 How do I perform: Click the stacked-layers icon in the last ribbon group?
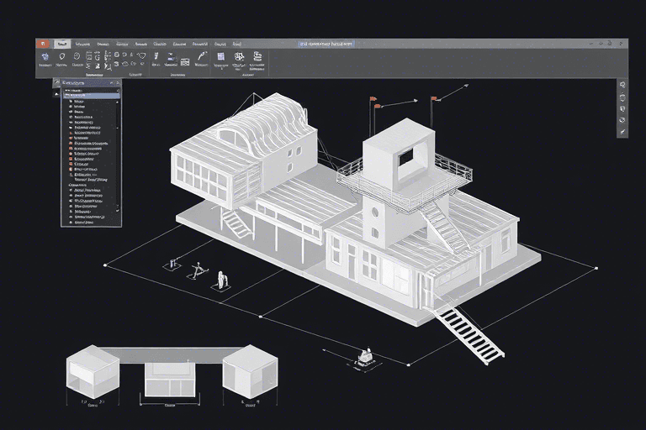tap(257, 57)
